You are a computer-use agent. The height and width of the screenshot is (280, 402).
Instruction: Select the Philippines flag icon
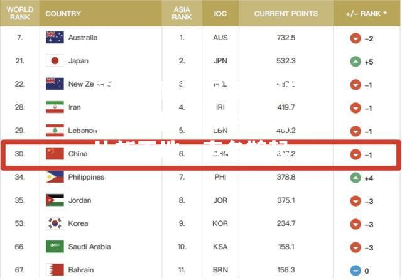[55, 177]
